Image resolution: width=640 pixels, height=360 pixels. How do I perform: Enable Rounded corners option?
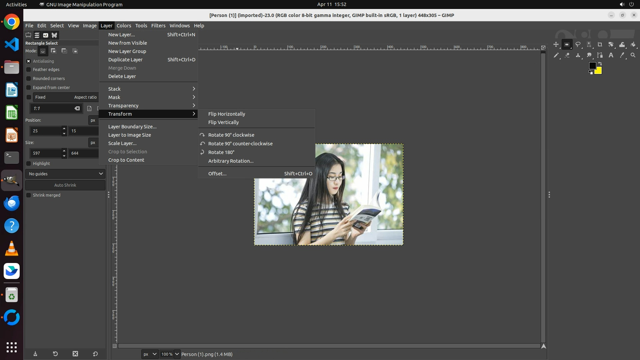[x=29, y=78]
